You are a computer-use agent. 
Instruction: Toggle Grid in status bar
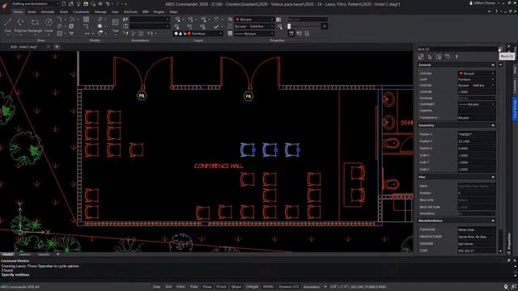coord(168,287)
